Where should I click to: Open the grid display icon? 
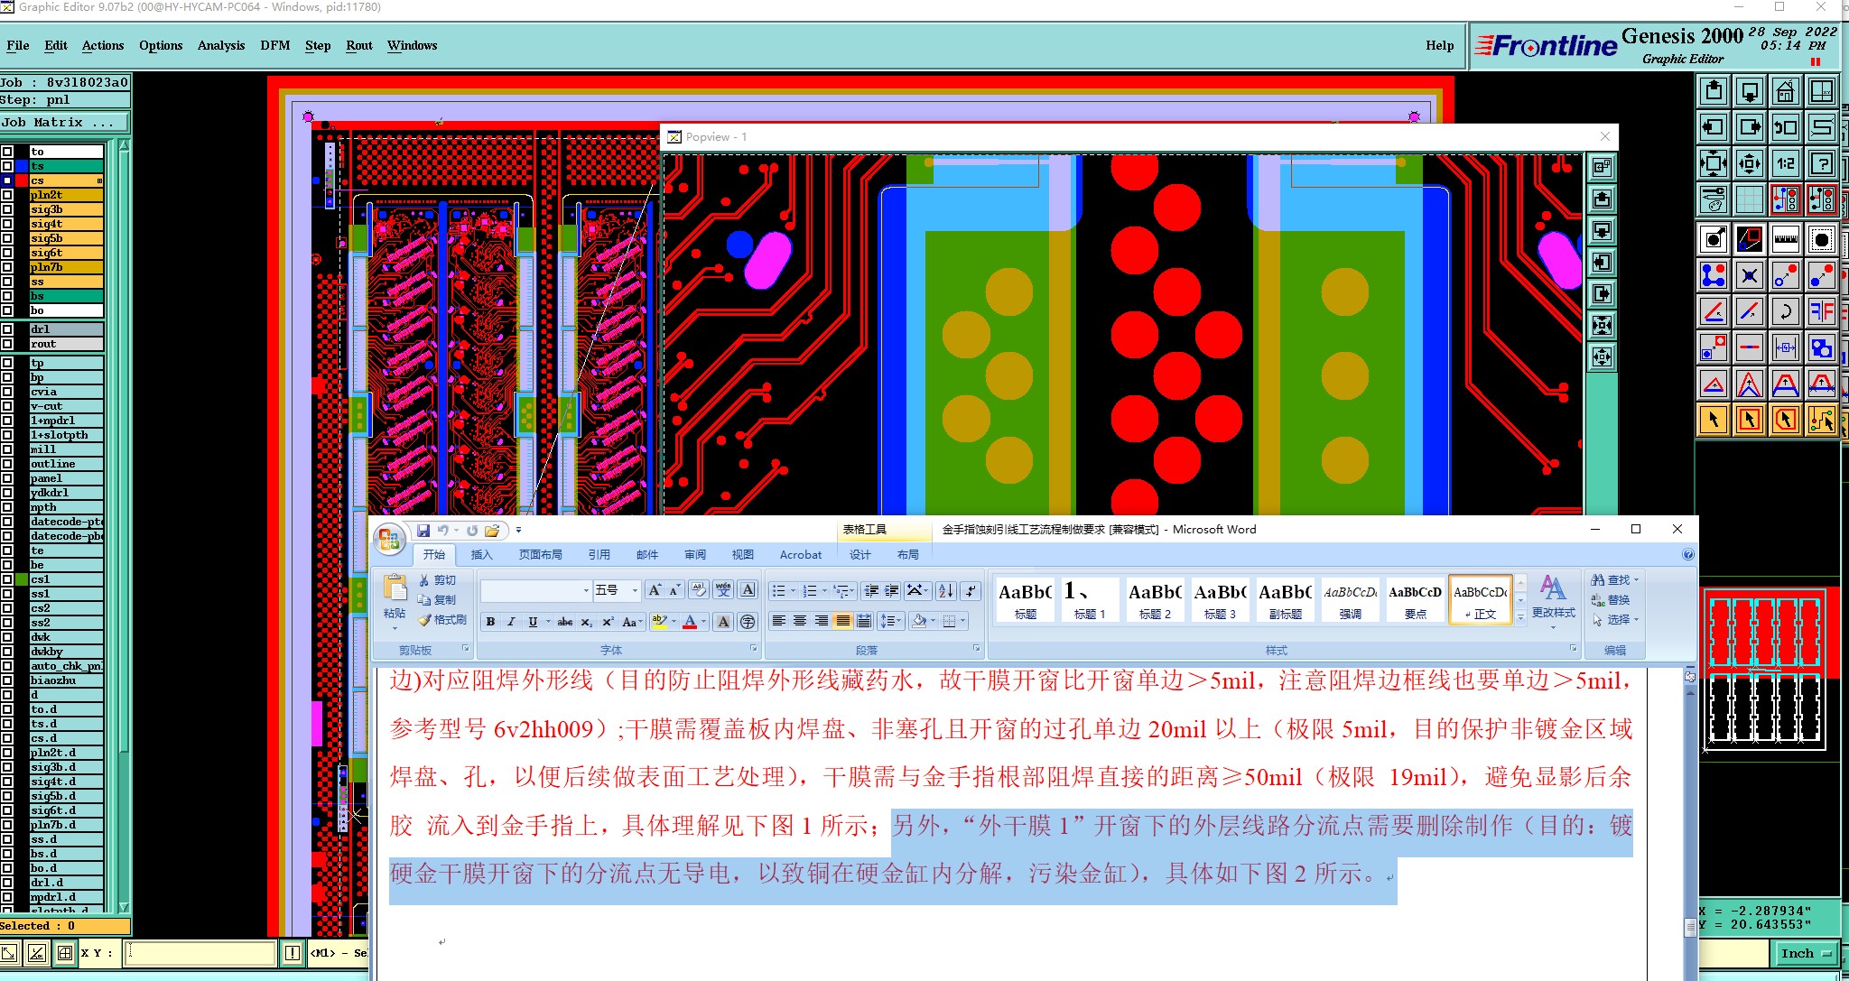click(x=1749, y=199)
